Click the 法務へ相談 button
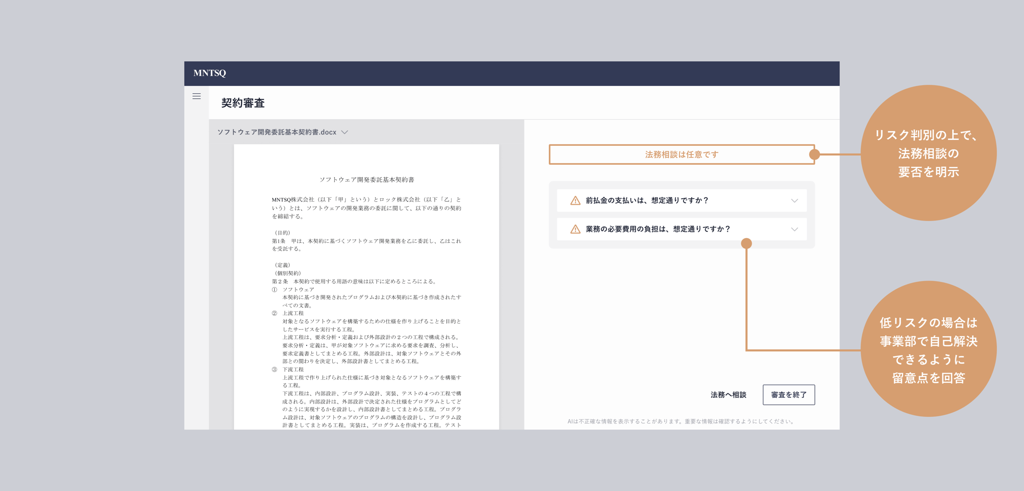Viewport: 1024px width, 491px height. point(728,395)
